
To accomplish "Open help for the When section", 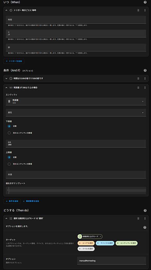I will click(145, 2).
